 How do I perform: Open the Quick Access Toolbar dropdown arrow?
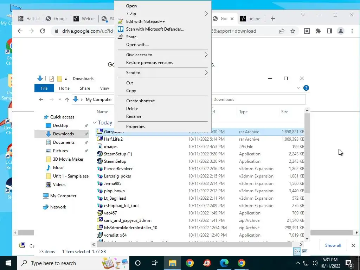click(66, 79)
